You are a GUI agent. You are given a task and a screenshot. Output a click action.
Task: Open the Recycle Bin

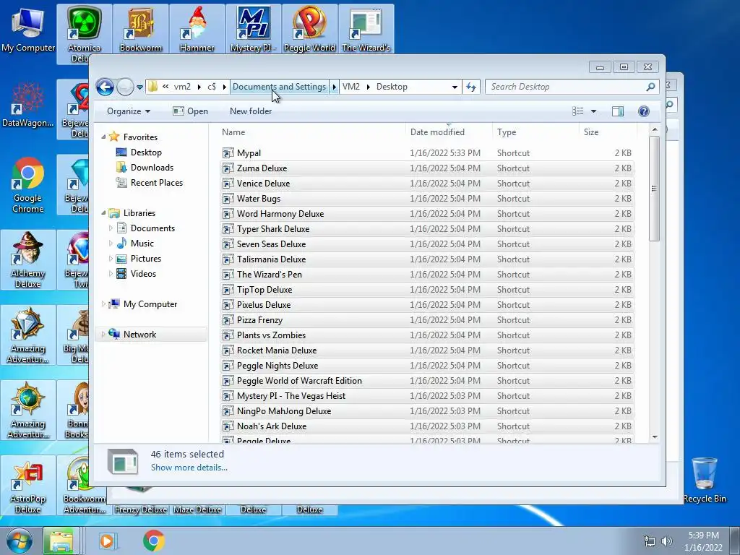[705, 480]
